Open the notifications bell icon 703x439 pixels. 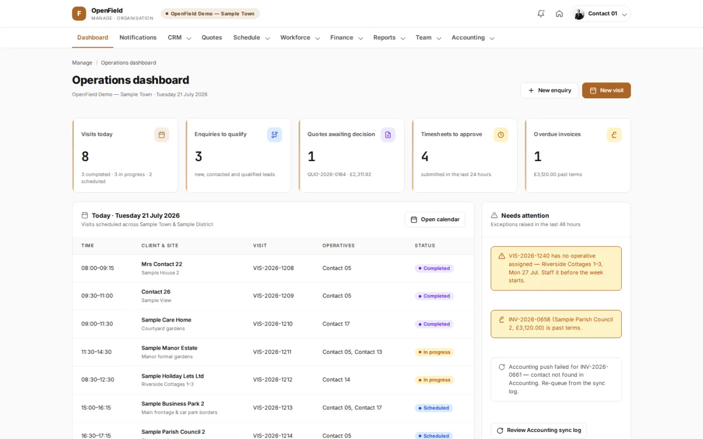click(x=541, y=14)
